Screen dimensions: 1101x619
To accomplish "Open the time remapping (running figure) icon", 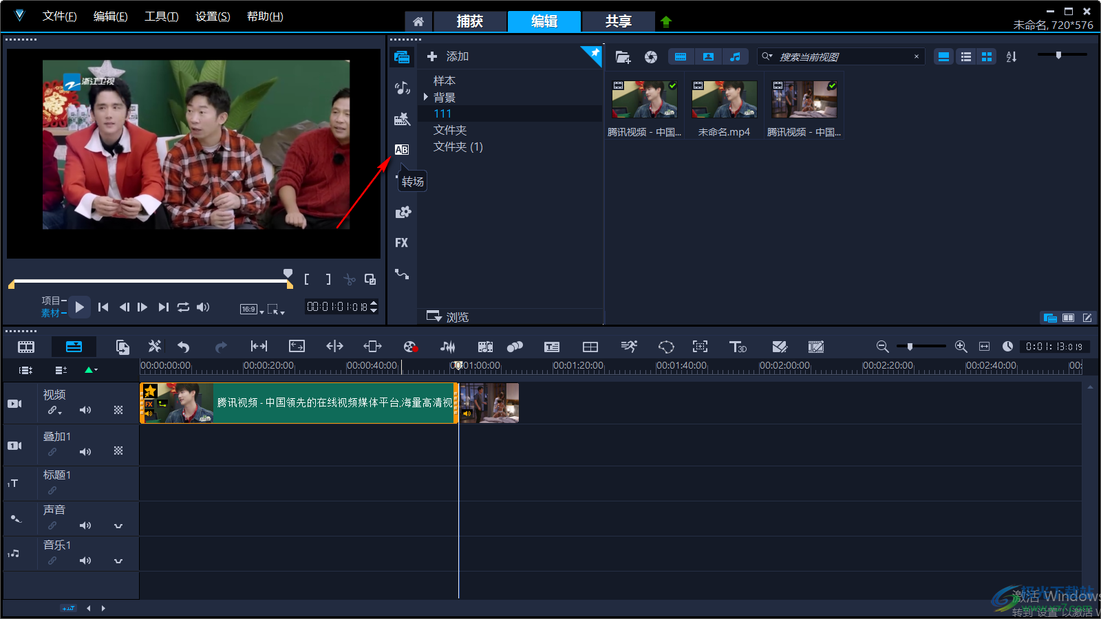I will [x=629, y=347].
